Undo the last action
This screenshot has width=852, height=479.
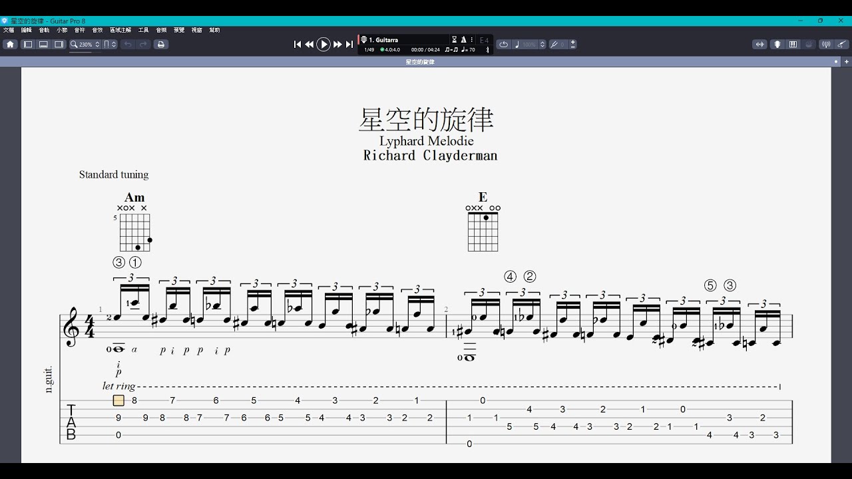click(x=127, y=45)
